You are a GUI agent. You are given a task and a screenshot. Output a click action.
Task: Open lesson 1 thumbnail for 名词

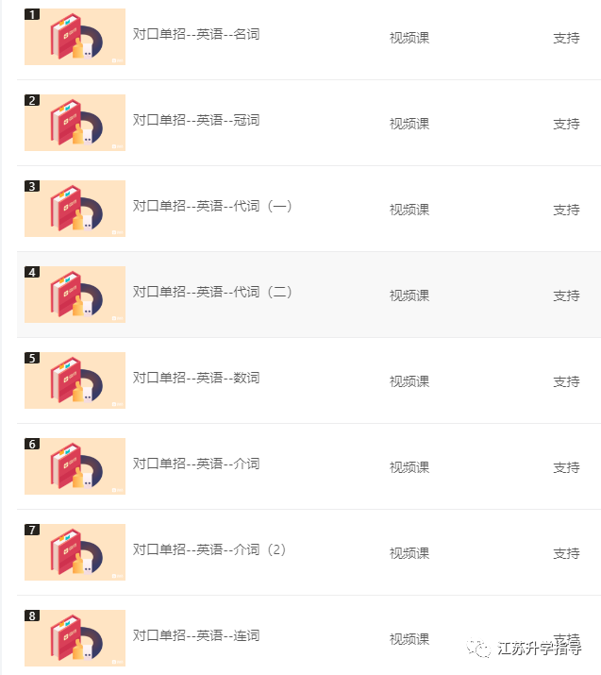coord(75,37)
